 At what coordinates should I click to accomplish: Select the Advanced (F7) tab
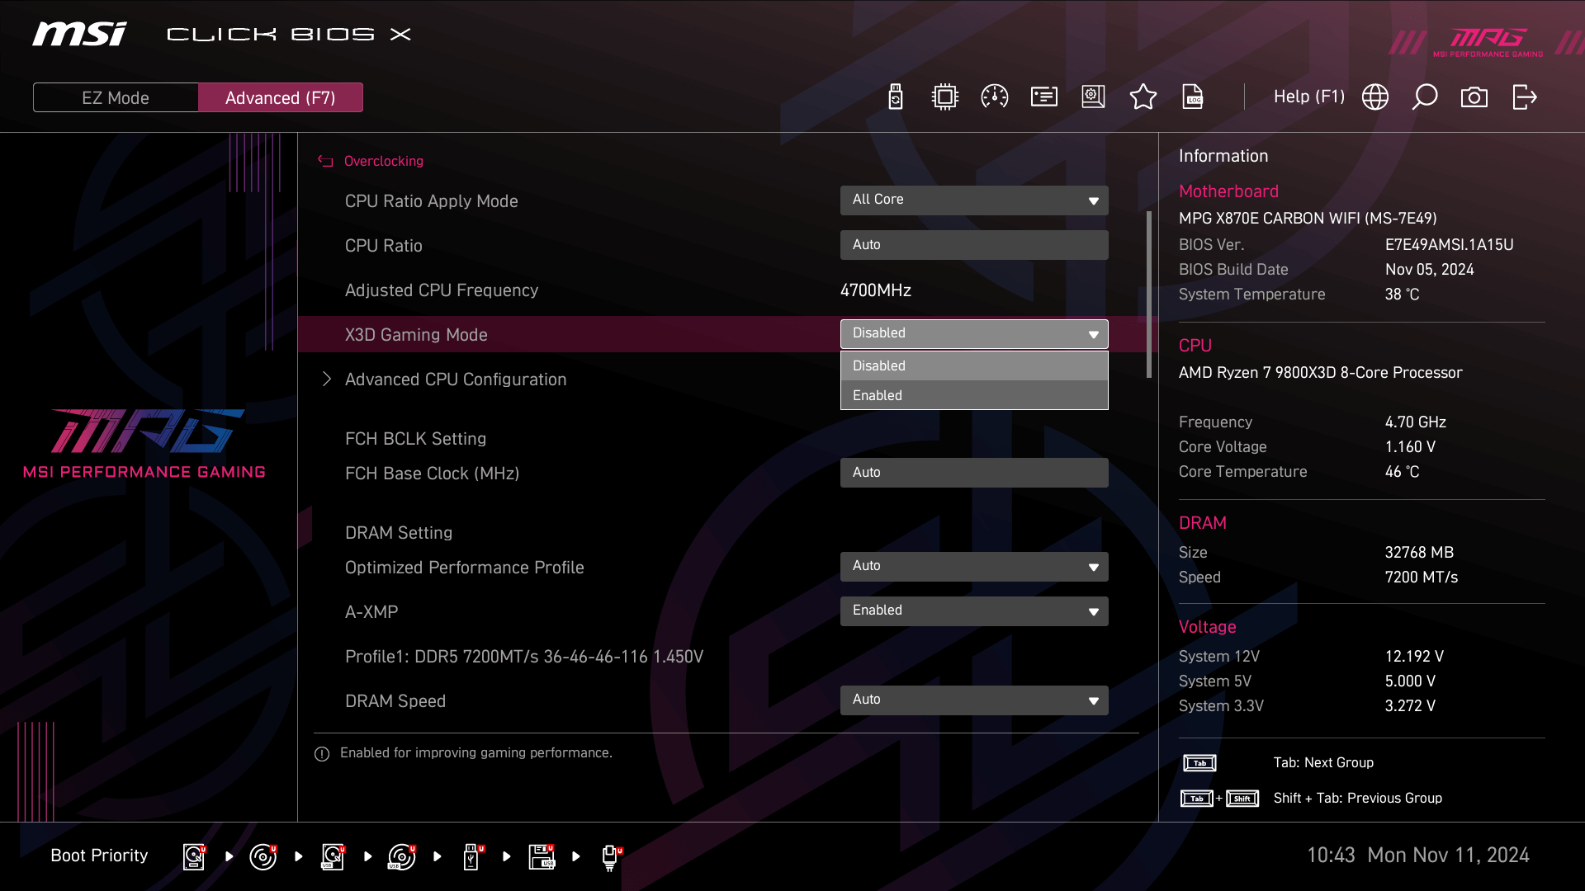[x=281, y=97]
